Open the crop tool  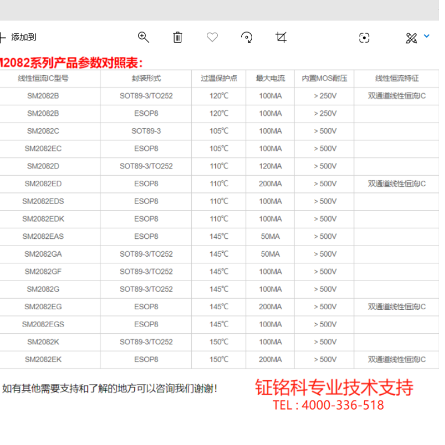[281, 37]
